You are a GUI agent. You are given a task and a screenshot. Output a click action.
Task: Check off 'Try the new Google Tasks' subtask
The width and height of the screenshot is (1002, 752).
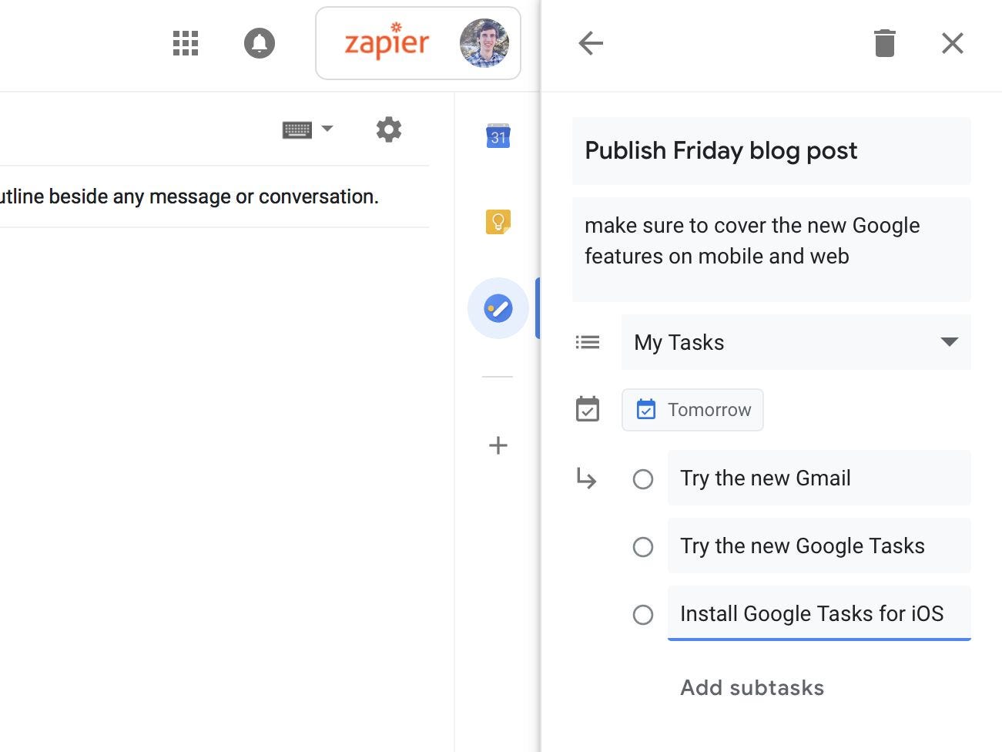point(643,547)
